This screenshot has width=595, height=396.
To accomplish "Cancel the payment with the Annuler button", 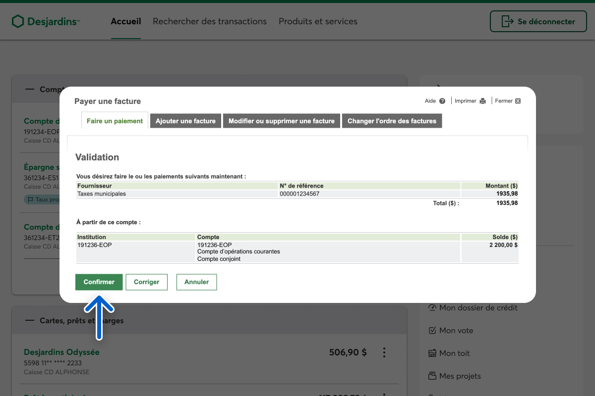I will point(196,282).
